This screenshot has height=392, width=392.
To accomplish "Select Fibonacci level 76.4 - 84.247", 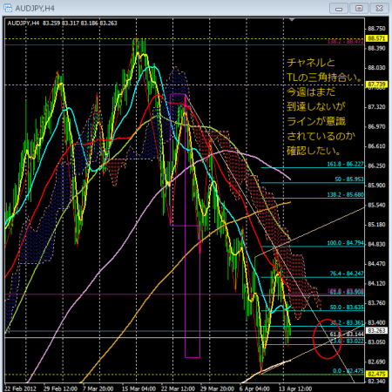I will click(347, 274).
